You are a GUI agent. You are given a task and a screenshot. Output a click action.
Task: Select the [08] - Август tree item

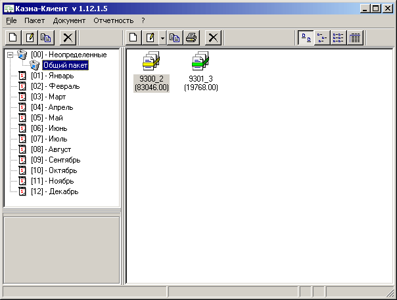[x=51, y=149]
